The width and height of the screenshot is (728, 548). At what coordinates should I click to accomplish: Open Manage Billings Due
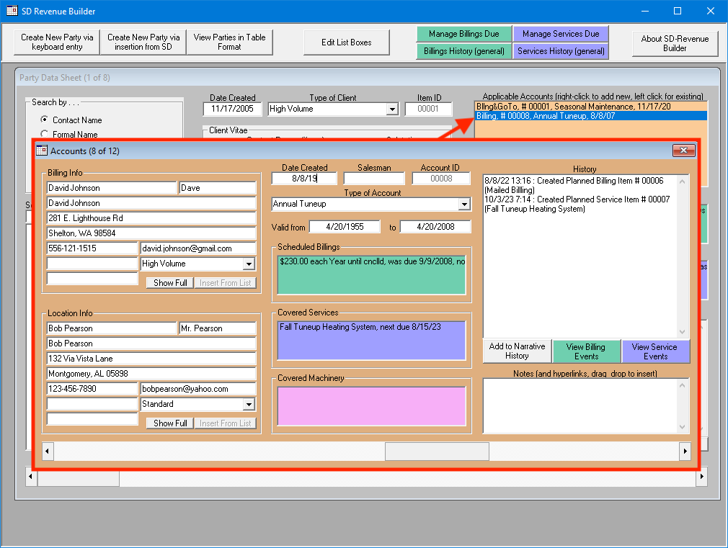(463, 33)
